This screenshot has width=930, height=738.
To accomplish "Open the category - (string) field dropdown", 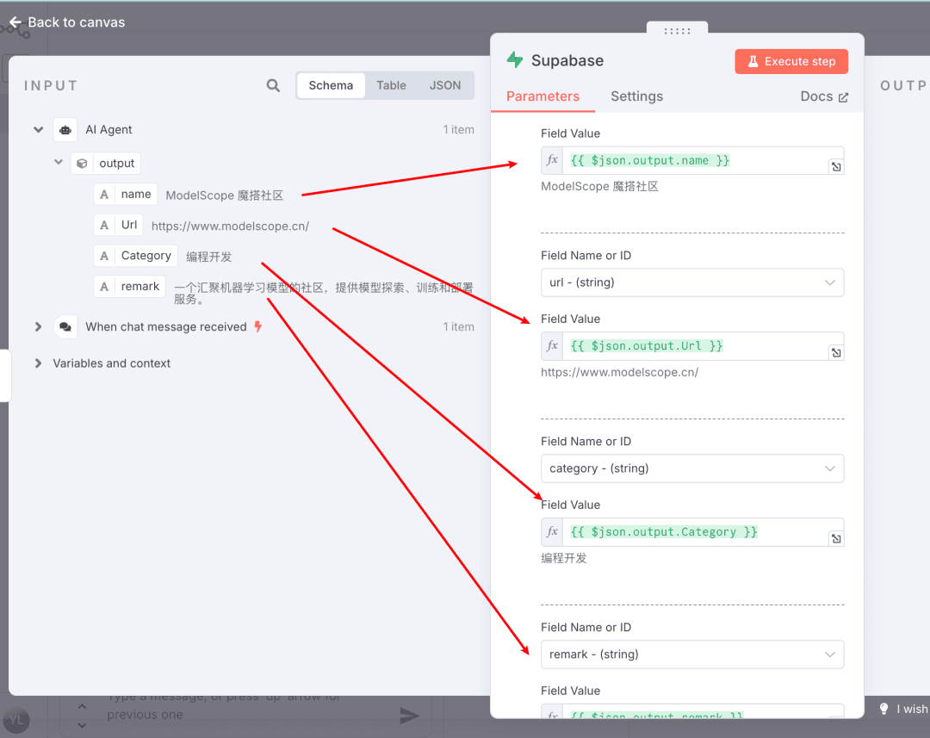I will [x=692, y=468].
